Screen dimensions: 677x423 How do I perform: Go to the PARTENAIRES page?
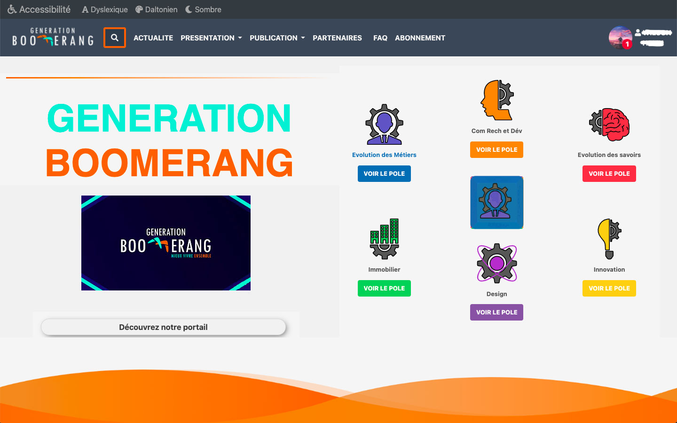tap(337, 38)
